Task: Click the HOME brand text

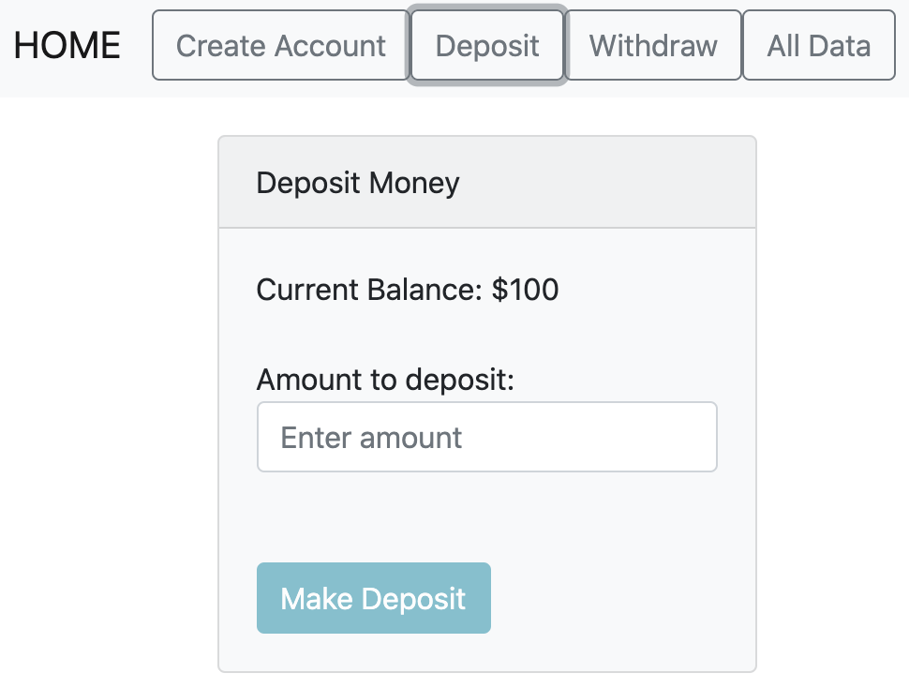Action: [66, 45]
